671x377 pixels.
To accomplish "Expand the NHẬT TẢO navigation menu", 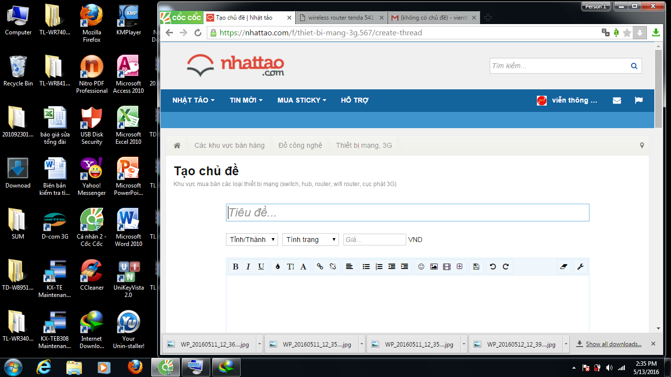I will pos(193,100).
